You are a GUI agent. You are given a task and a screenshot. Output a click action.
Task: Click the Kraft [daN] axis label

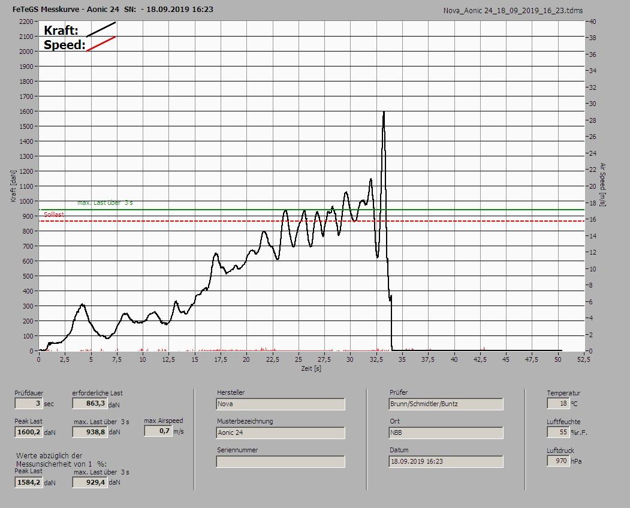[x=14, y=186]
